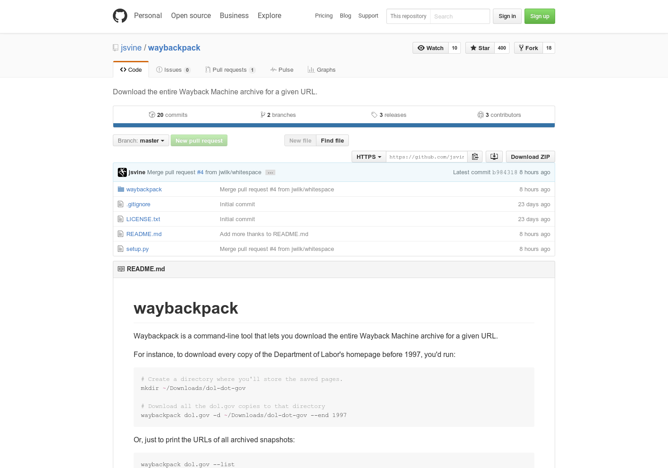Screen dimensions: 668x468
Task: Expand commit message ellipsis button
Action: point(270,172)
